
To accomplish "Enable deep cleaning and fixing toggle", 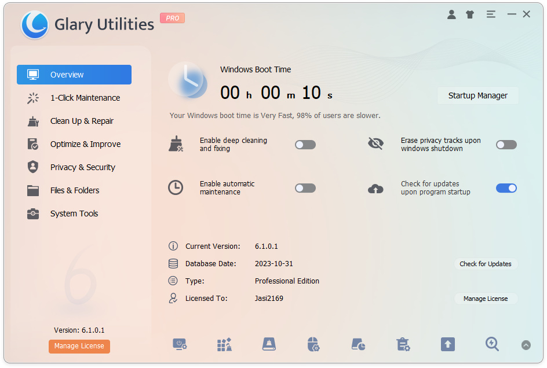I will point(305,145).
